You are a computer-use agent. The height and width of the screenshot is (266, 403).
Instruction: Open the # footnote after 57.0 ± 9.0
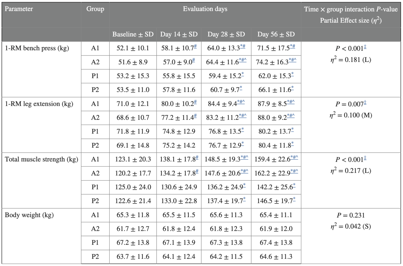(193, 60)
